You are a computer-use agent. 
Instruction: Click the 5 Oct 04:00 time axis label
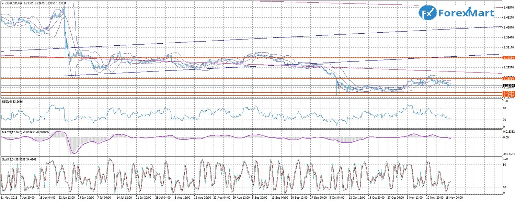(x=337, y=198)
